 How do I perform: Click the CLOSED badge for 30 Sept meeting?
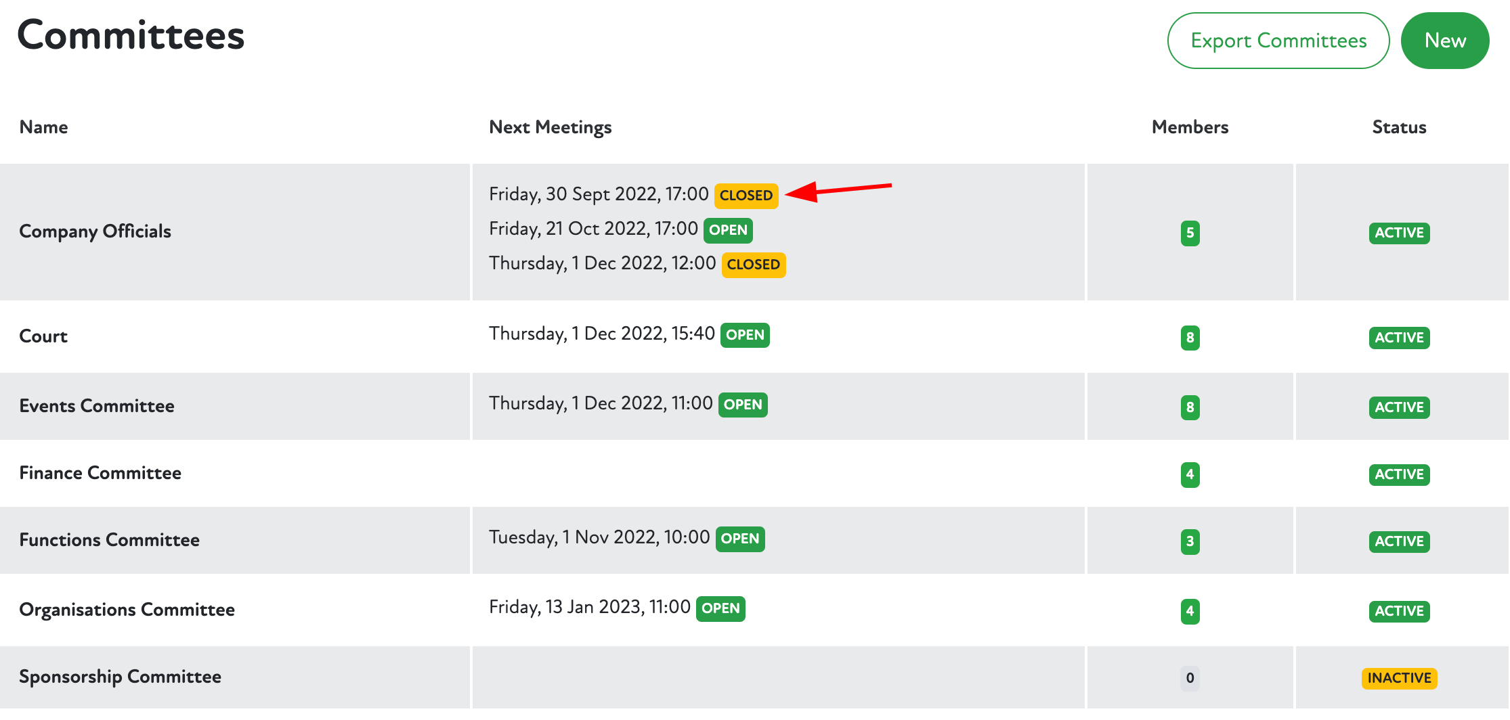click(746, 196)
